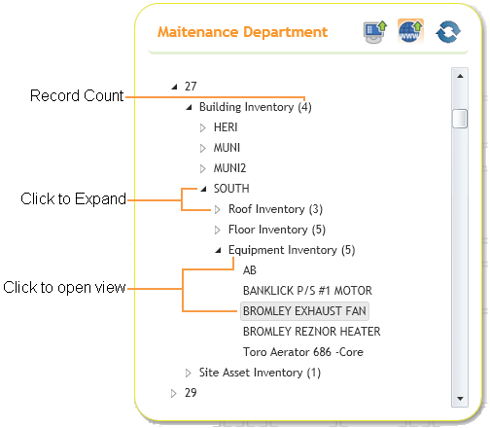
Task: Collapse the SOUTH building node
Action: click(x=203, y=189)
